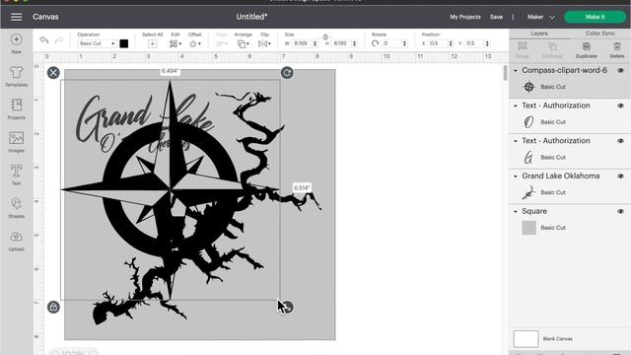Click the Height input field
Viewport: 631px width, 355px height.
[x=341, y=43]
